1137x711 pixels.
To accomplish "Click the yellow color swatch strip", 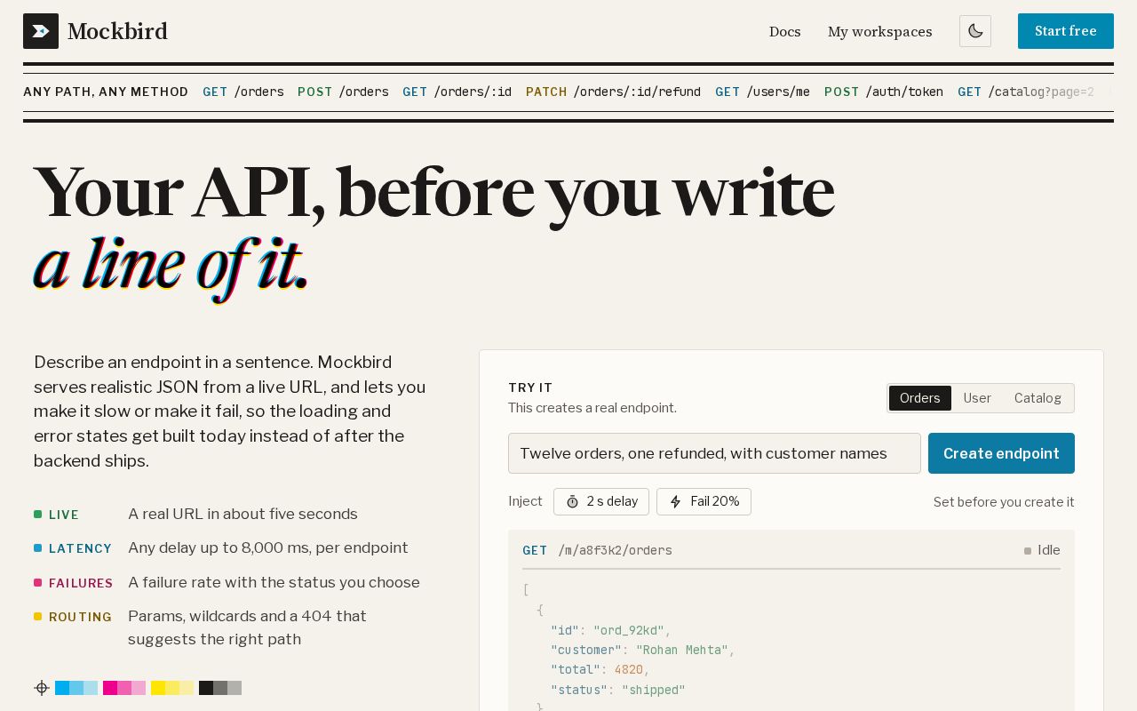I will pos(172,688).
